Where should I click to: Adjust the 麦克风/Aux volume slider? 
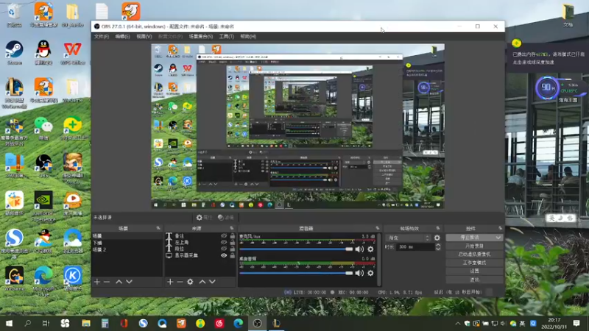(x=296, y=249)
